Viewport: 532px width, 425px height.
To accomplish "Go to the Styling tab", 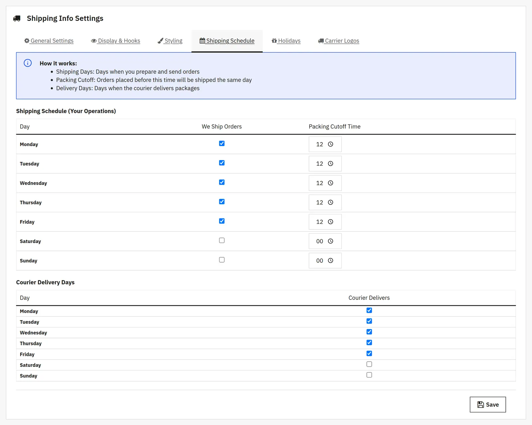I will click(x=170, y=41).
